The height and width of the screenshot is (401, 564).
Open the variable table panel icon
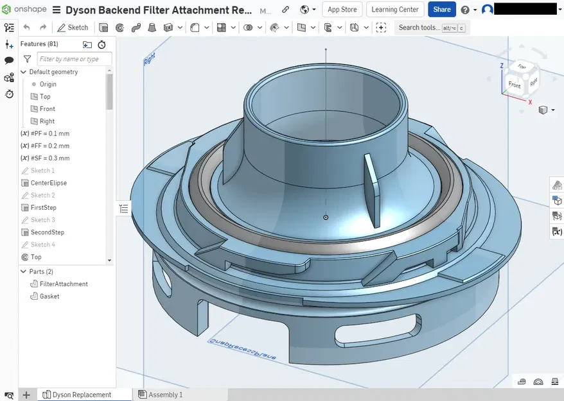557,231
